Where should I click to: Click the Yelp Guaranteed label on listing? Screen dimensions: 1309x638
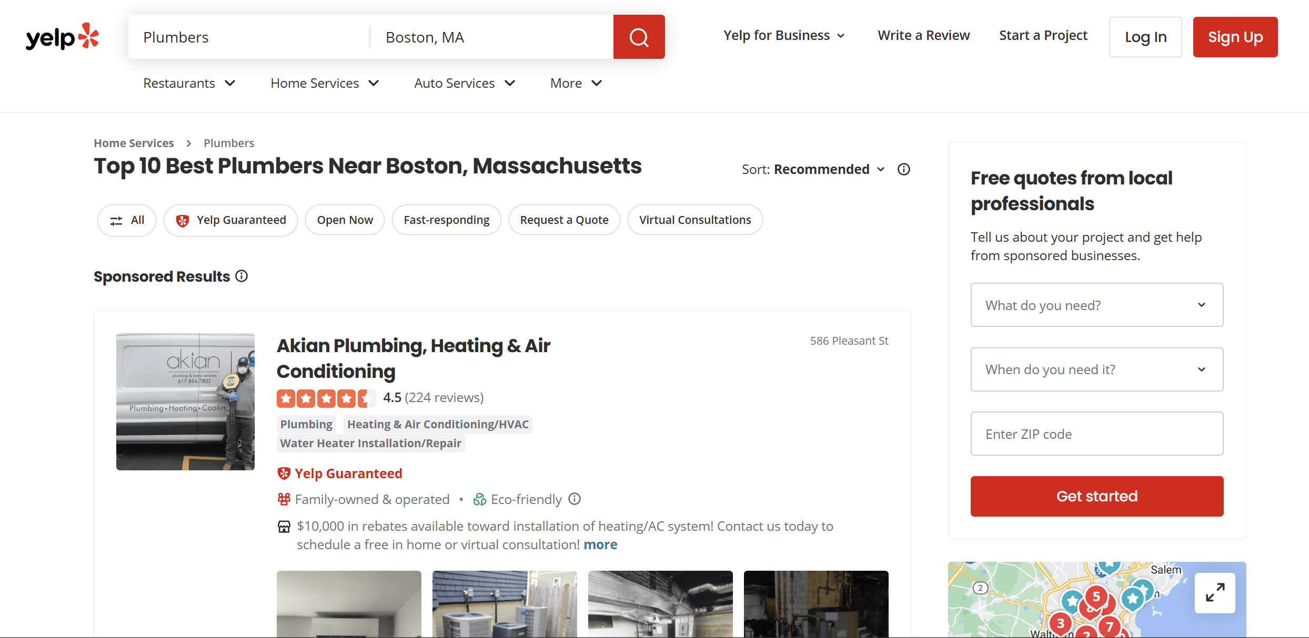[348, 474]
